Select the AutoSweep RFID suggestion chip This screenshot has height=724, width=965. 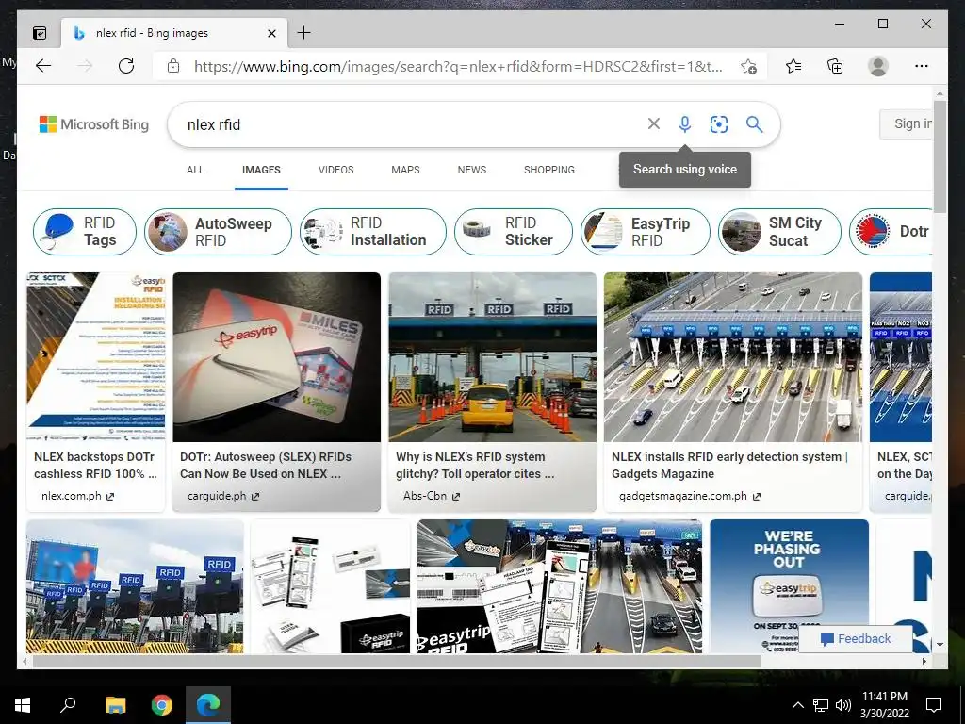(218, 232)
